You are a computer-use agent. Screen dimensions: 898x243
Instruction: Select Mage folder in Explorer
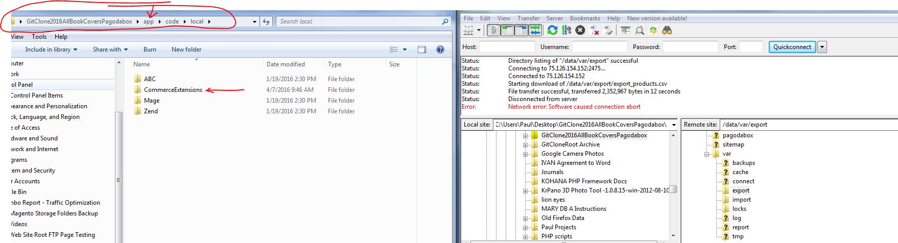(x=151, y=101)
